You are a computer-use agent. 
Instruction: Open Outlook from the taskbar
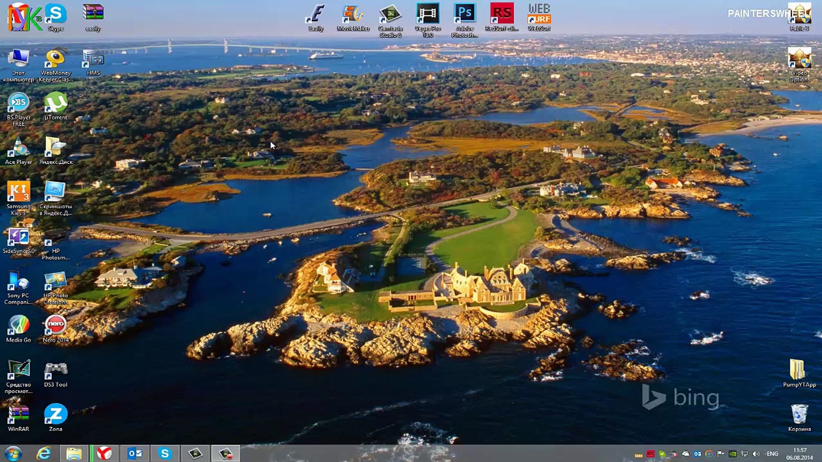[135, 453]
